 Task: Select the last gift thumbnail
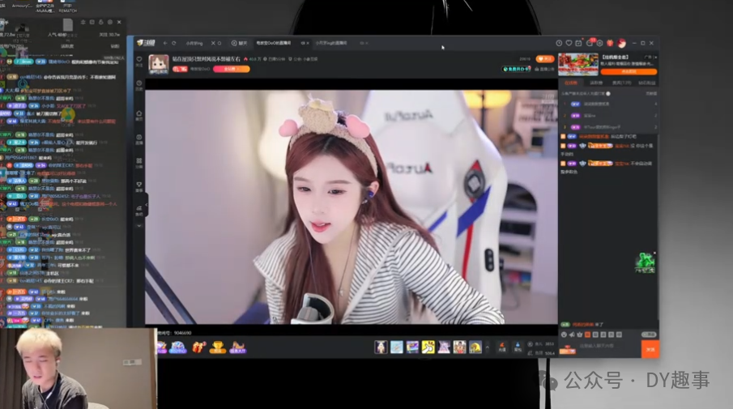[x=475, y=347]
